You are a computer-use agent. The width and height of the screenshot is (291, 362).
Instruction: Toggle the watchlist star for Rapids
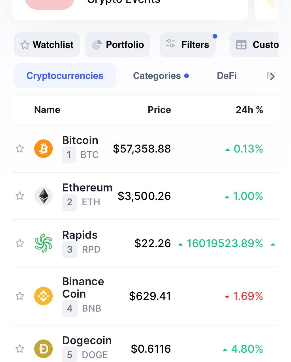20,243
